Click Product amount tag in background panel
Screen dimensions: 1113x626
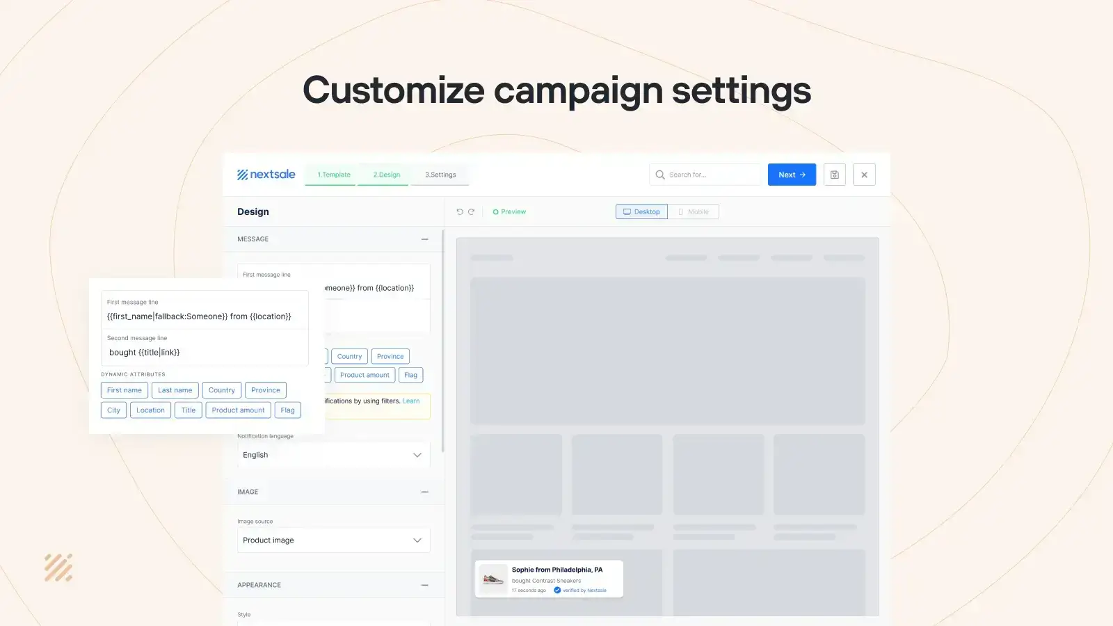[365, 375]
